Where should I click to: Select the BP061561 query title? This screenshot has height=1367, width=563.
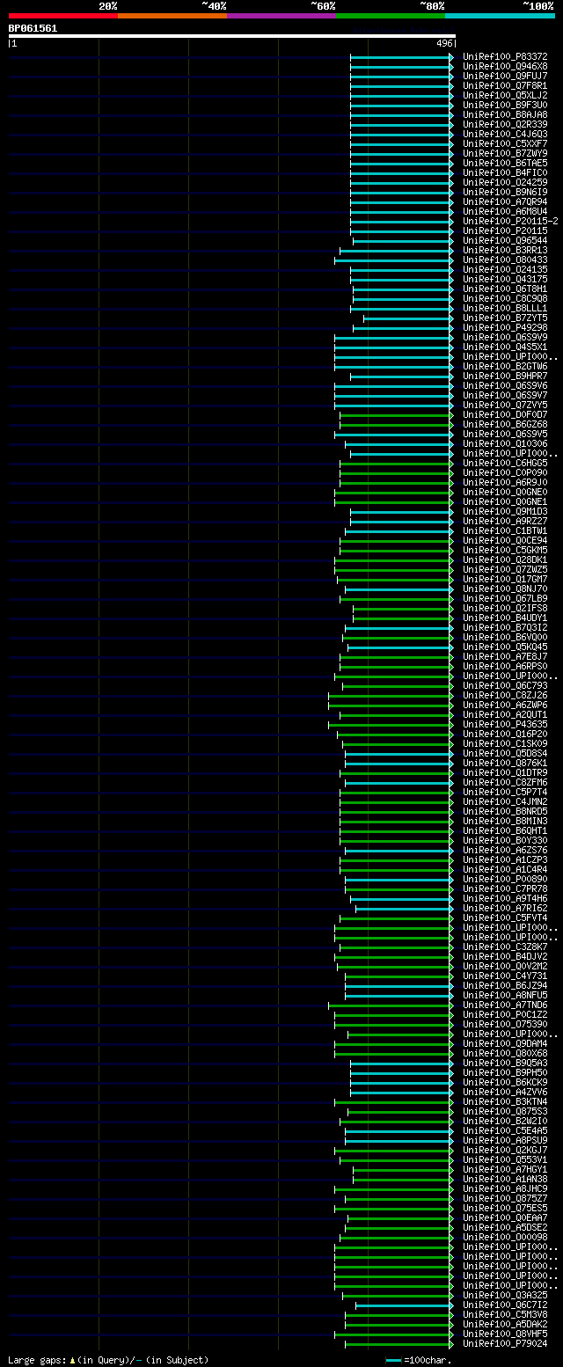coord(33,28)
